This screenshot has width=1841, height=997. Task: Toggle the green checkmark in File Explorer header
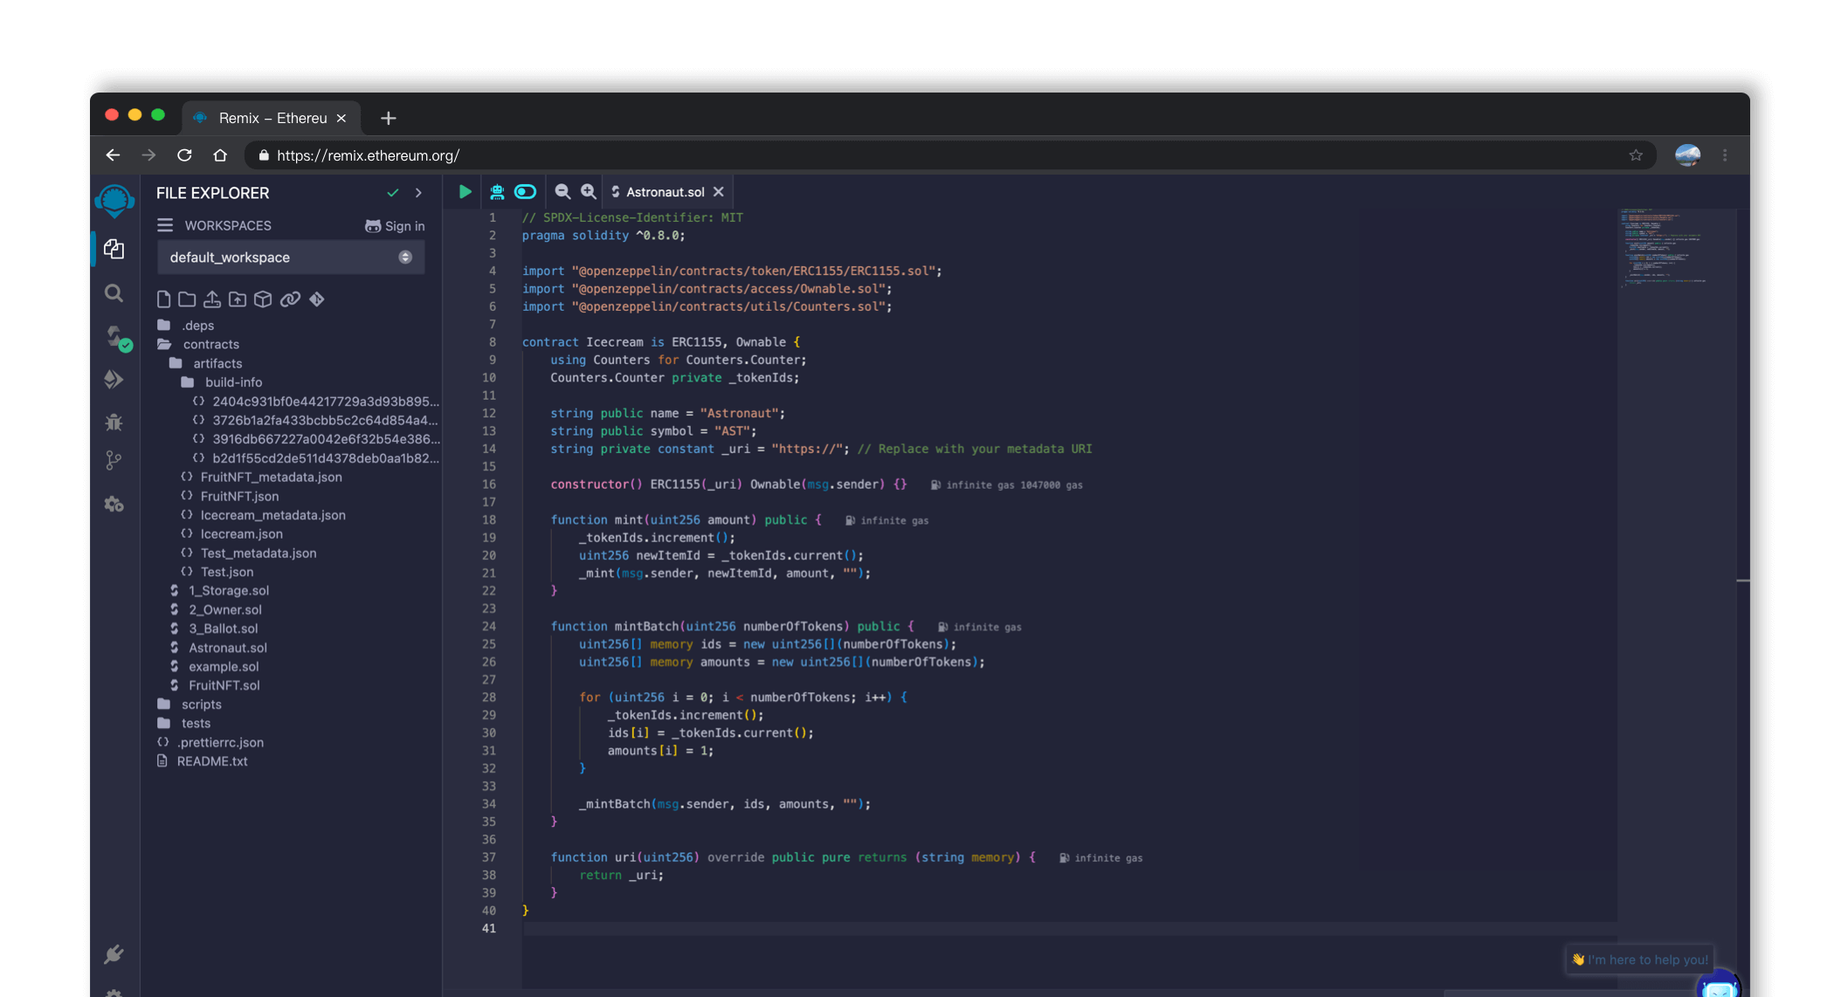pos(392,192)
